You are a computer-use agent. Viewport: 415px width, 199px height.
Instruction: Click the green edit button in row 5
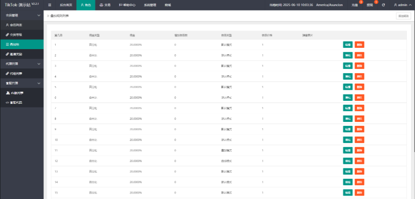[x=348, y=87]
